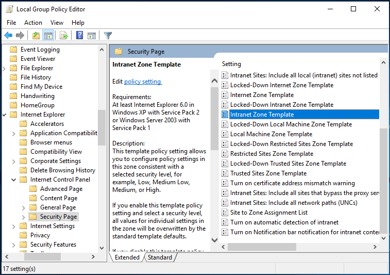Select the HomeGroup folder

(37, 105)
